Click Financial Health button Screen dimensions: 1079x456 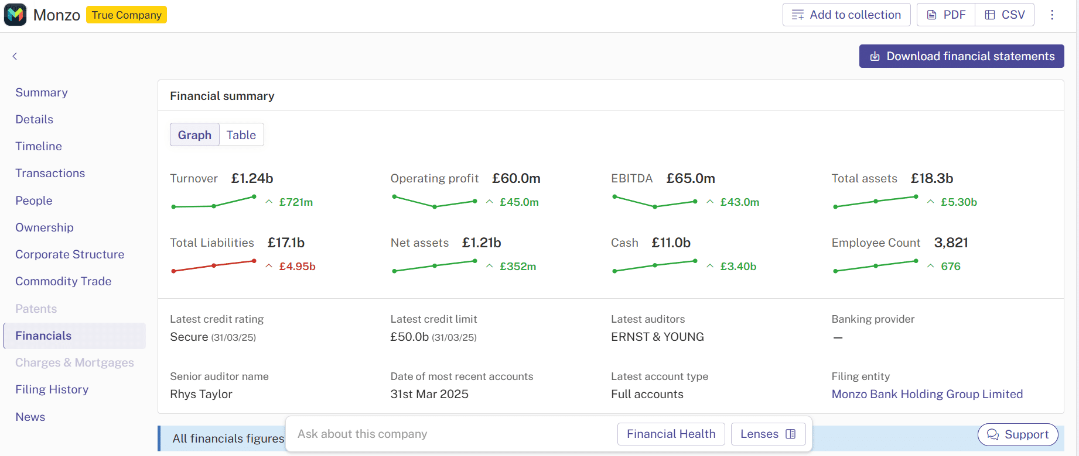click(x=671, y=434)
